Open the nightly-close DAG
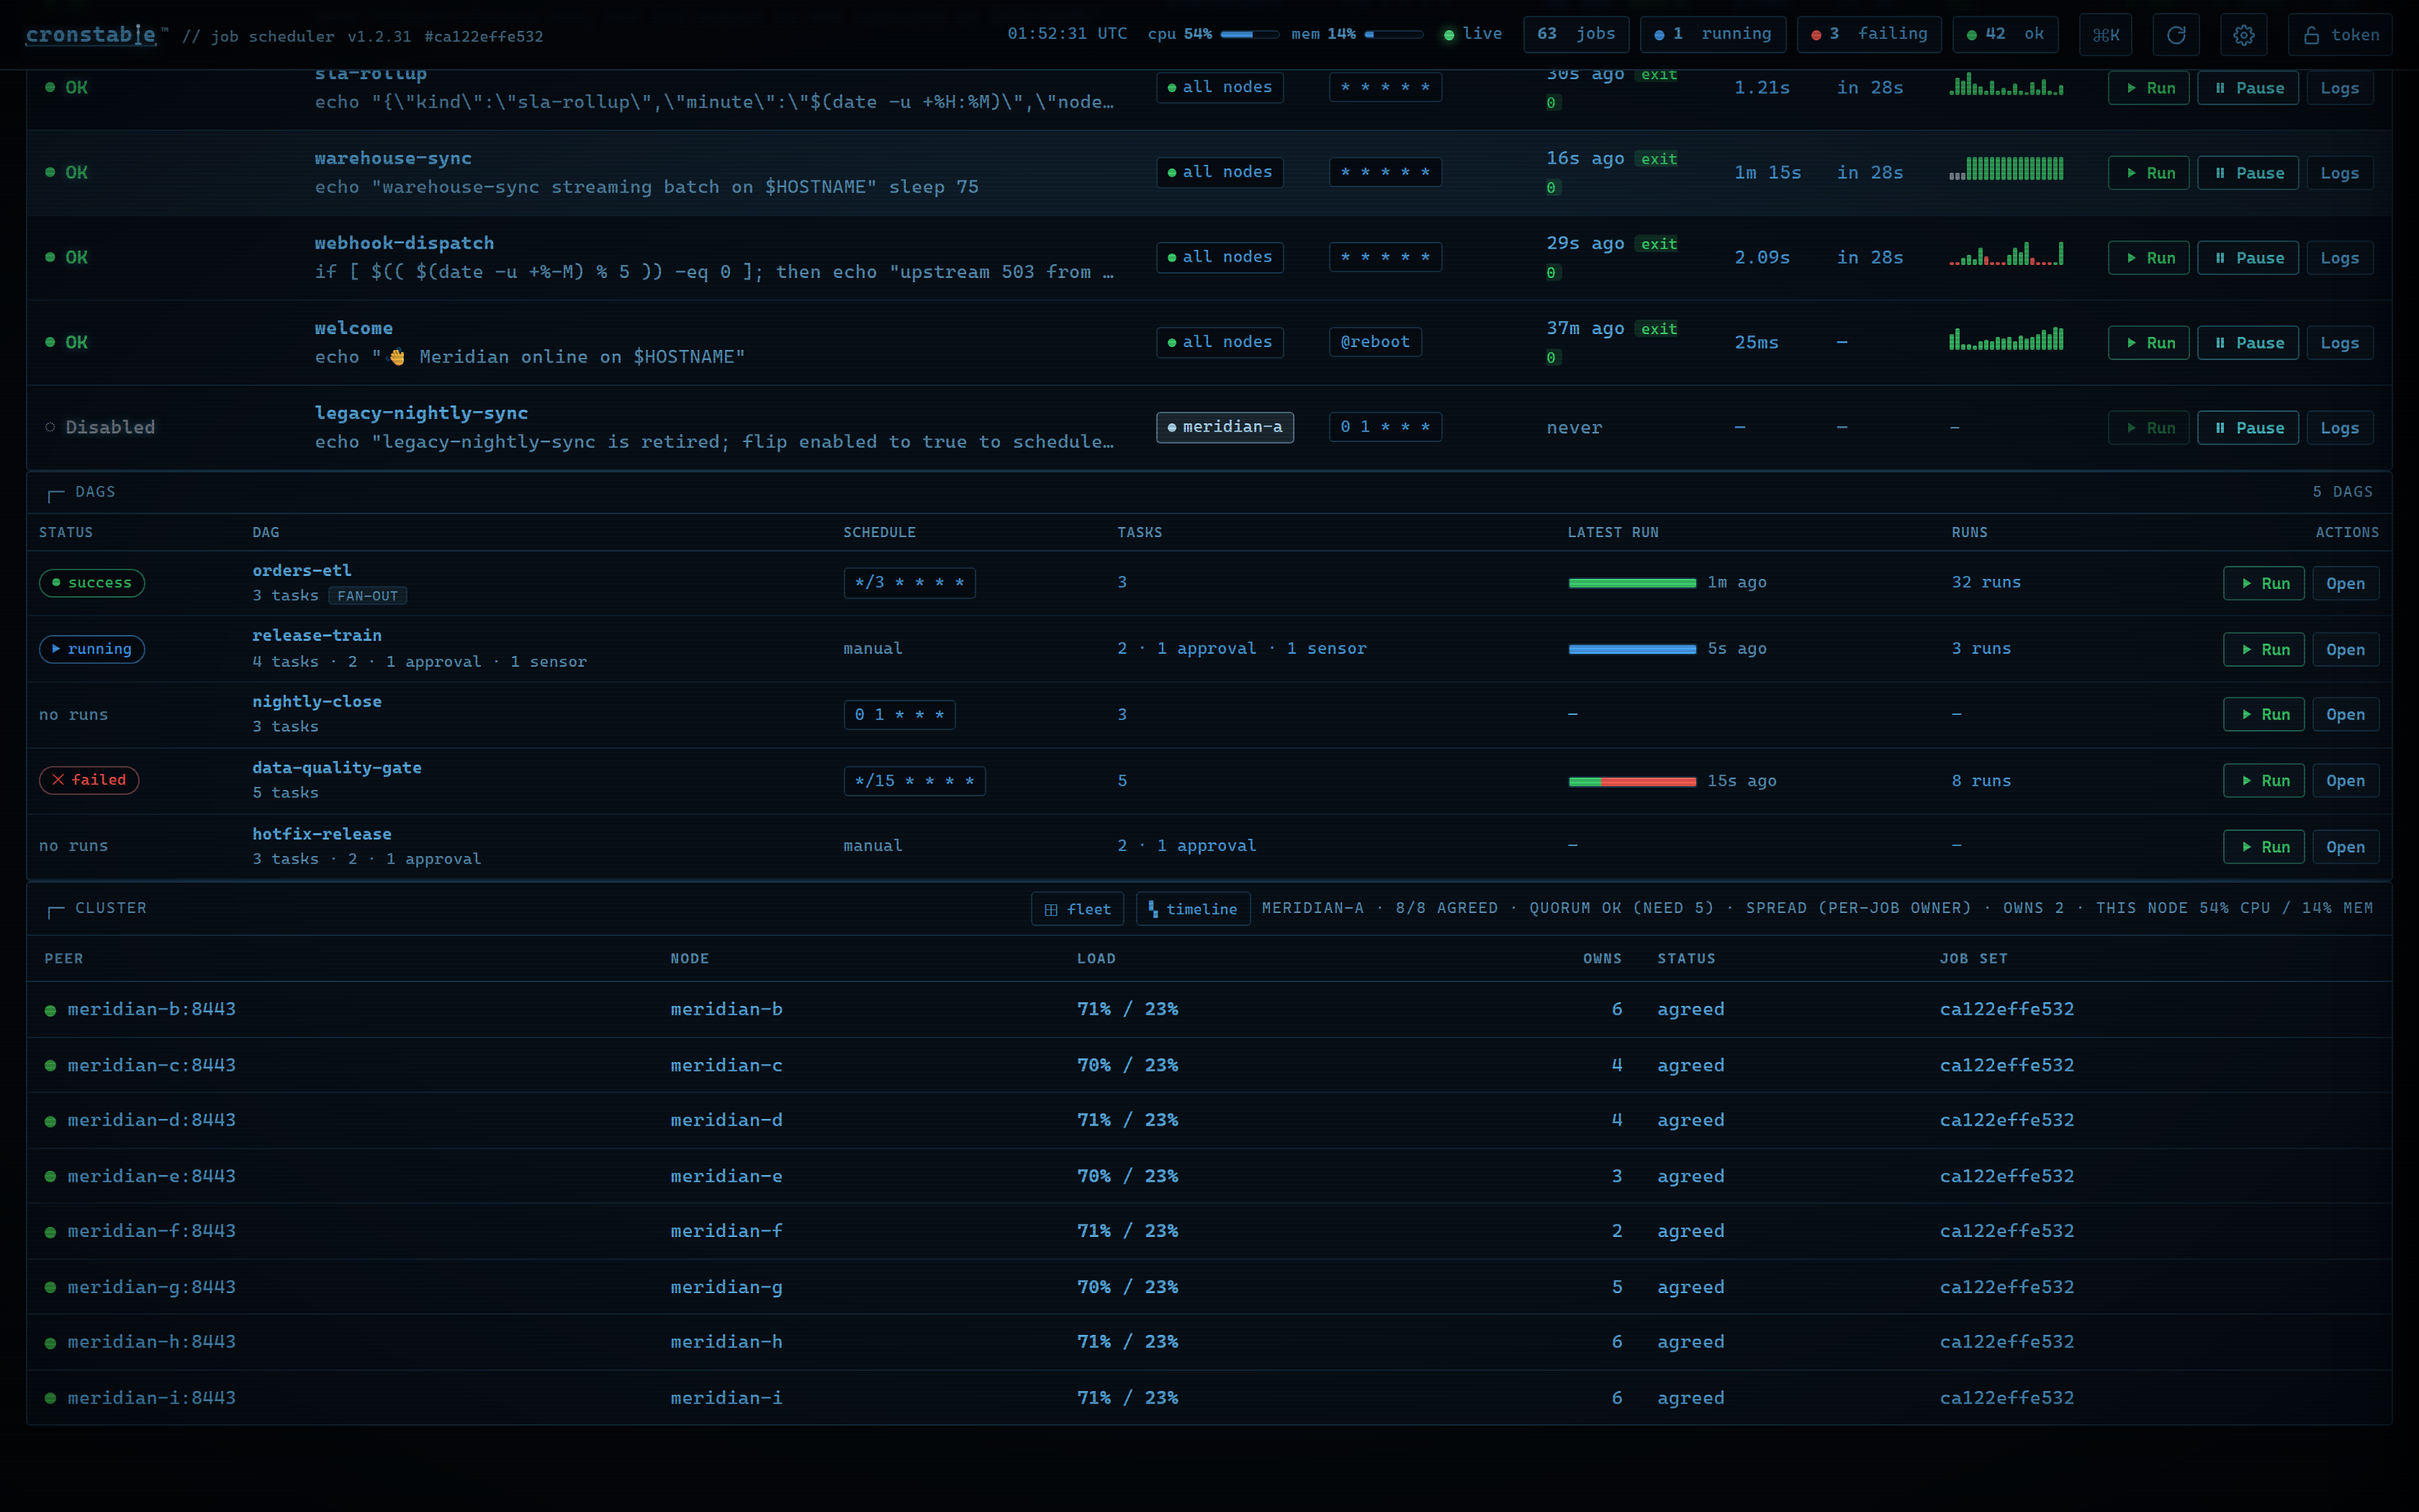This screenshot has height=1512, width=2419. click(x=2345, y=715)
